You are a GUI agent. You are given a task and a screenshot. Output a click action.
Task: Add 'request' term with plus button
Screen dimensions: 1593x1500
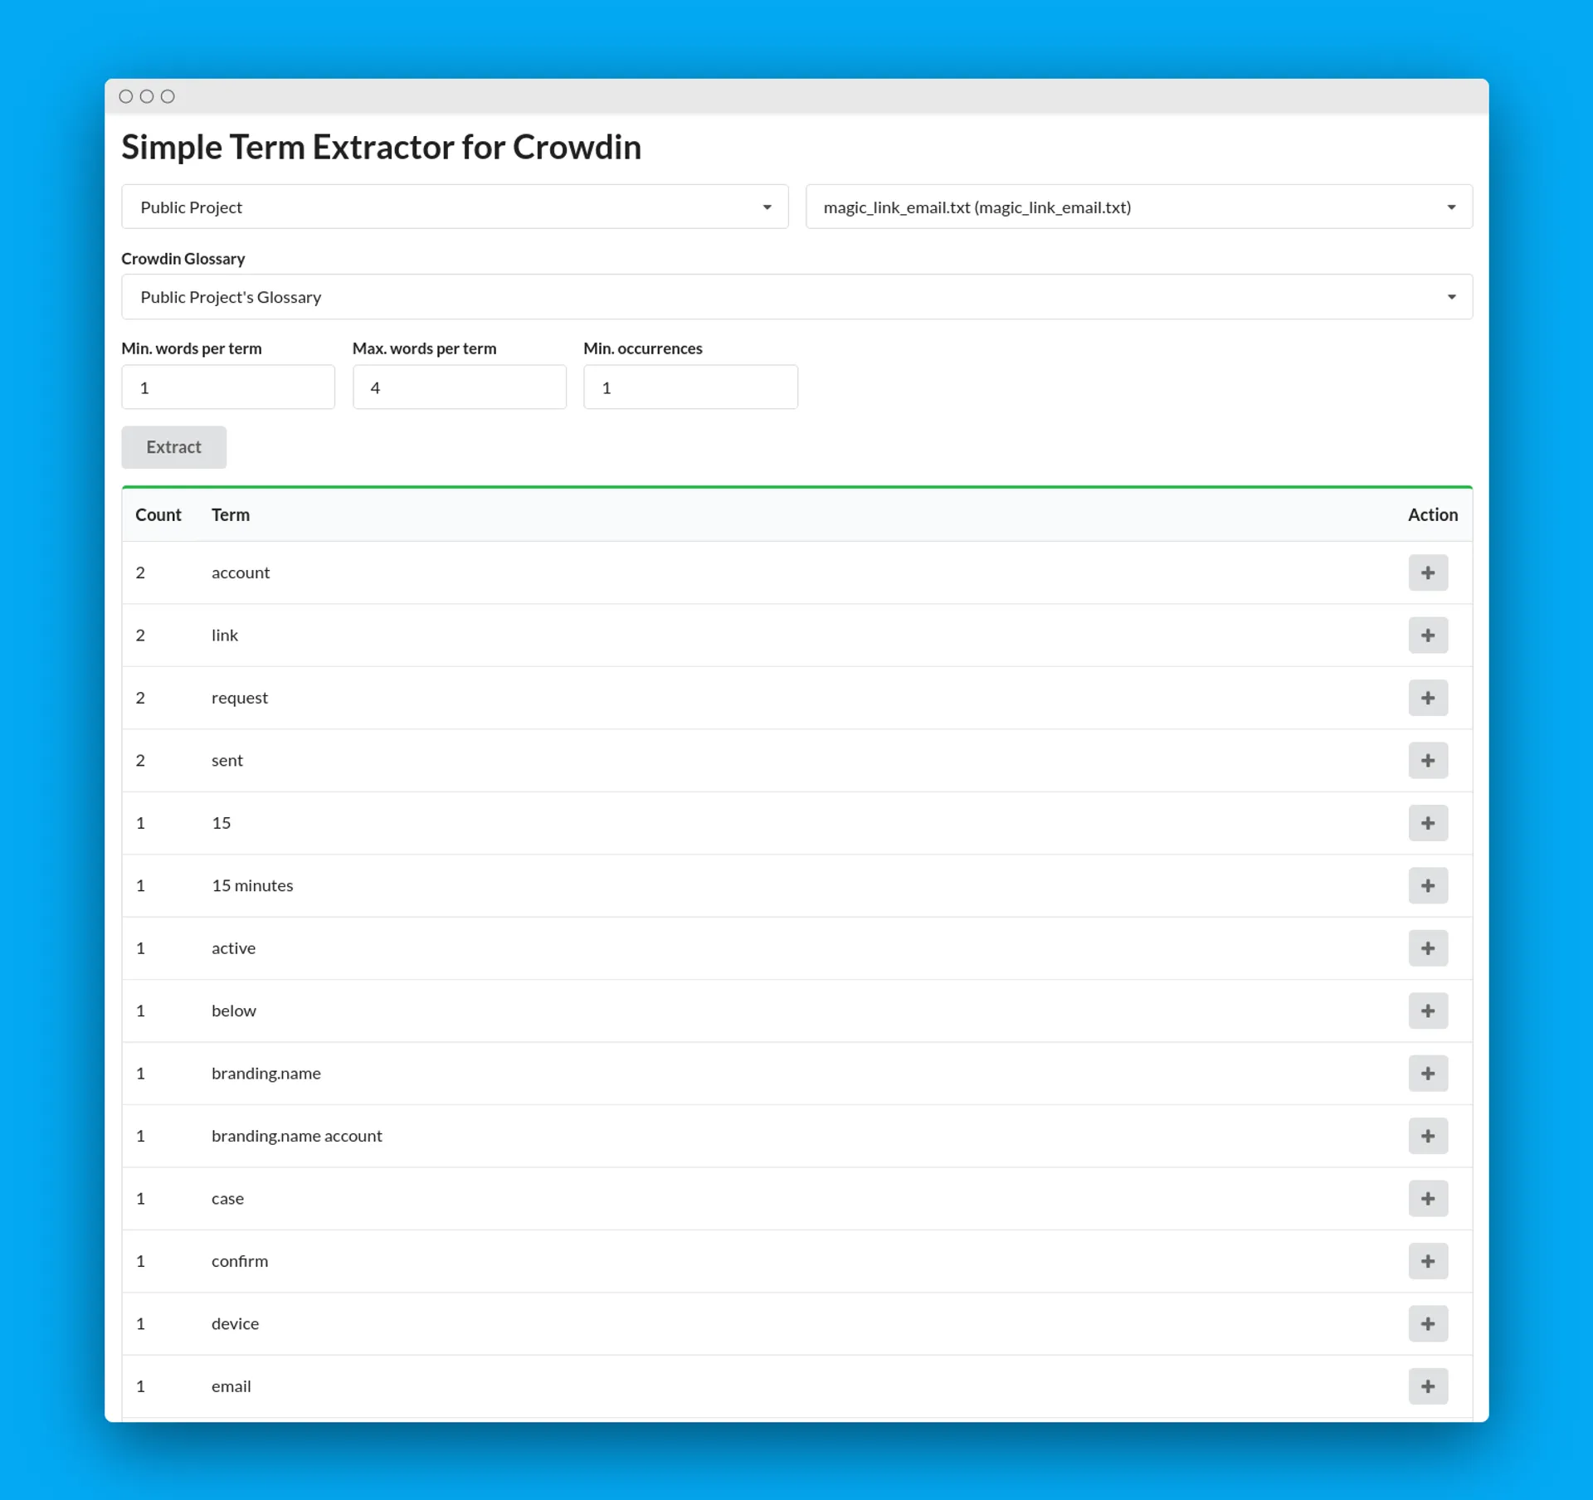tap(1427, 698)
